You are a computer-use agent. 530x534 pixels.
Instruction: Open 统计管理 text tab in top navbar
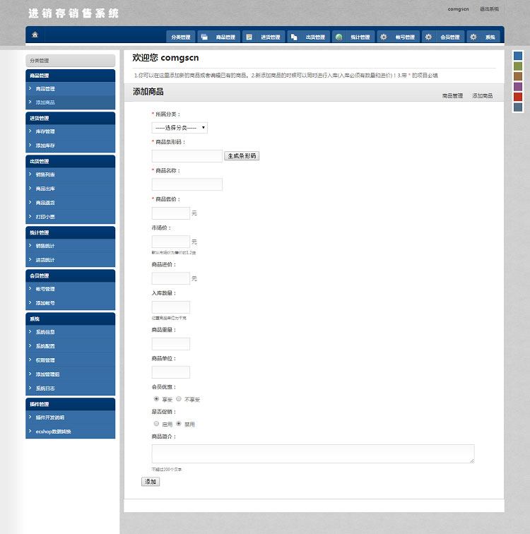click(360, 37)
